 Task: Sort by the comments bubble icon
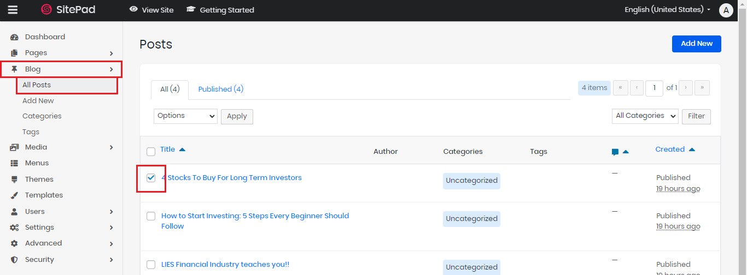click(x=615, y=152)
